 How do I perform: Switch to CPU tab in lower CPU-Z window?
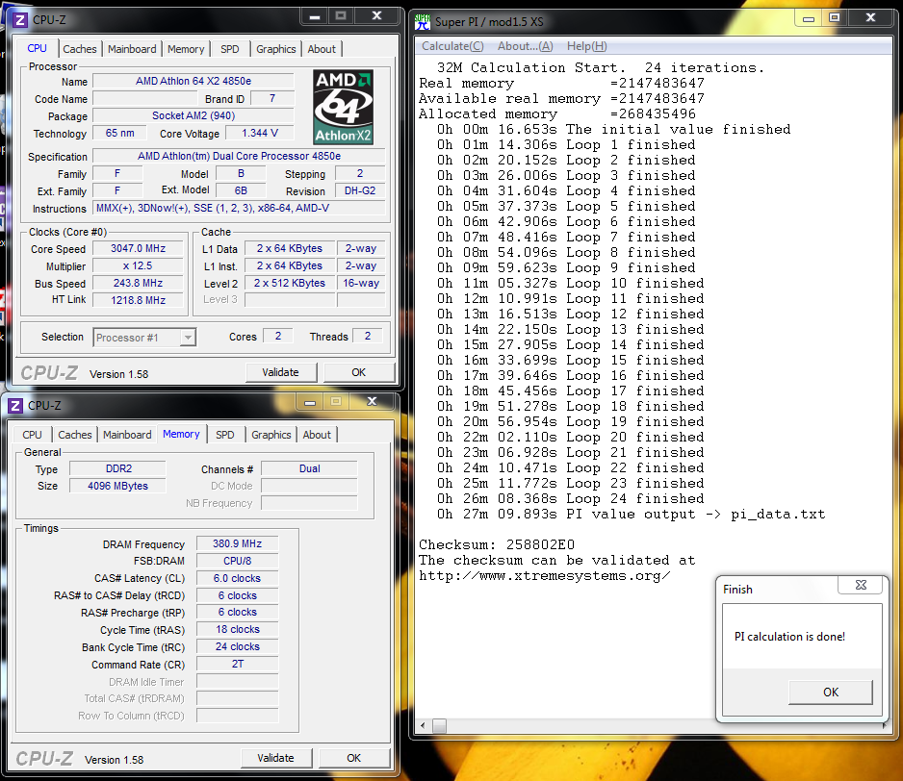click(33, 435)
